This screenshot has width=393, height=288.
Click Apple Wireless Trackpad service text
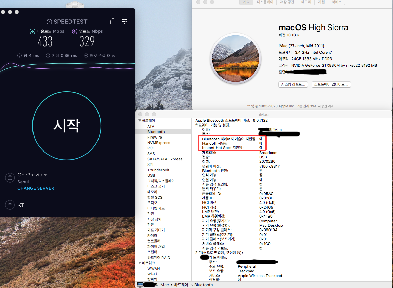[260, 276]
